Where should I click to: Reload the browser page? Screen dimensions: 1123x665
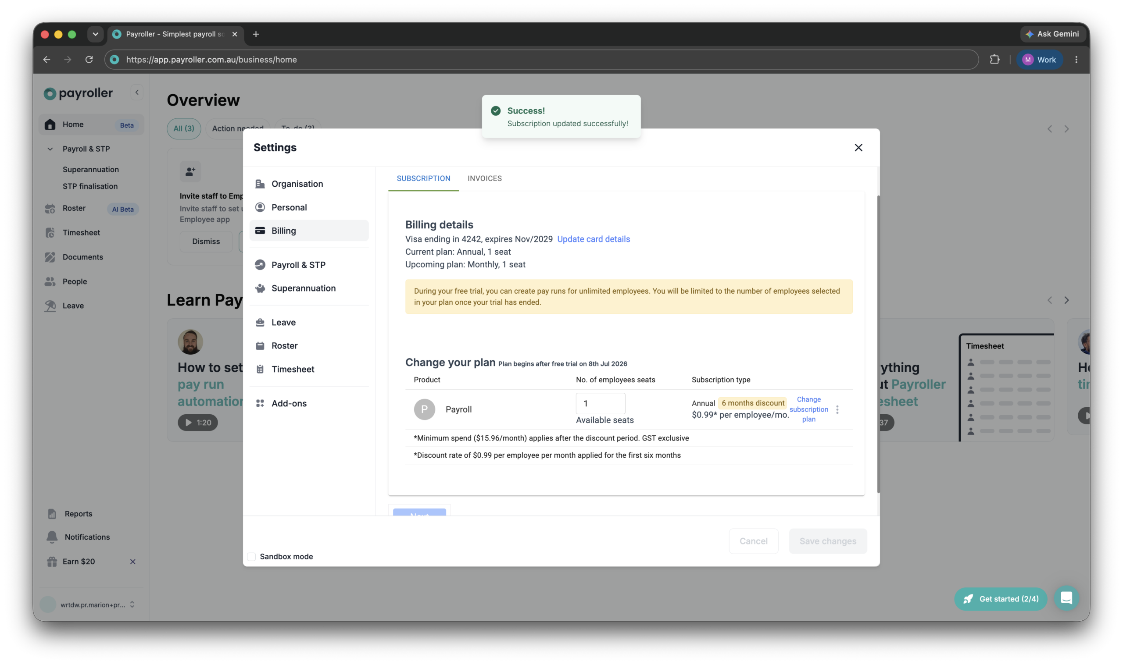89,59
